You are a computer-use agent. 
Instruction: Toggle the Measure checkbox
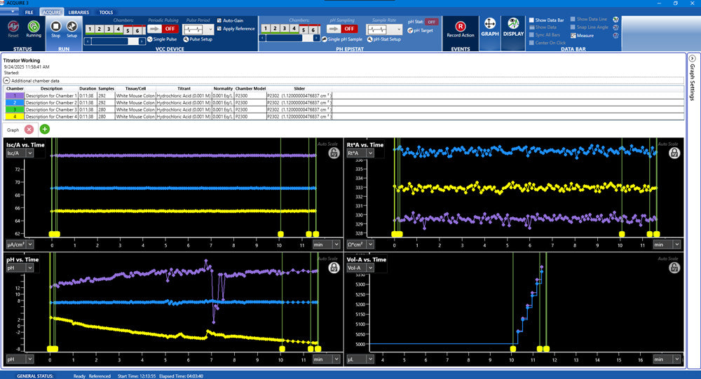coord(573,35)
